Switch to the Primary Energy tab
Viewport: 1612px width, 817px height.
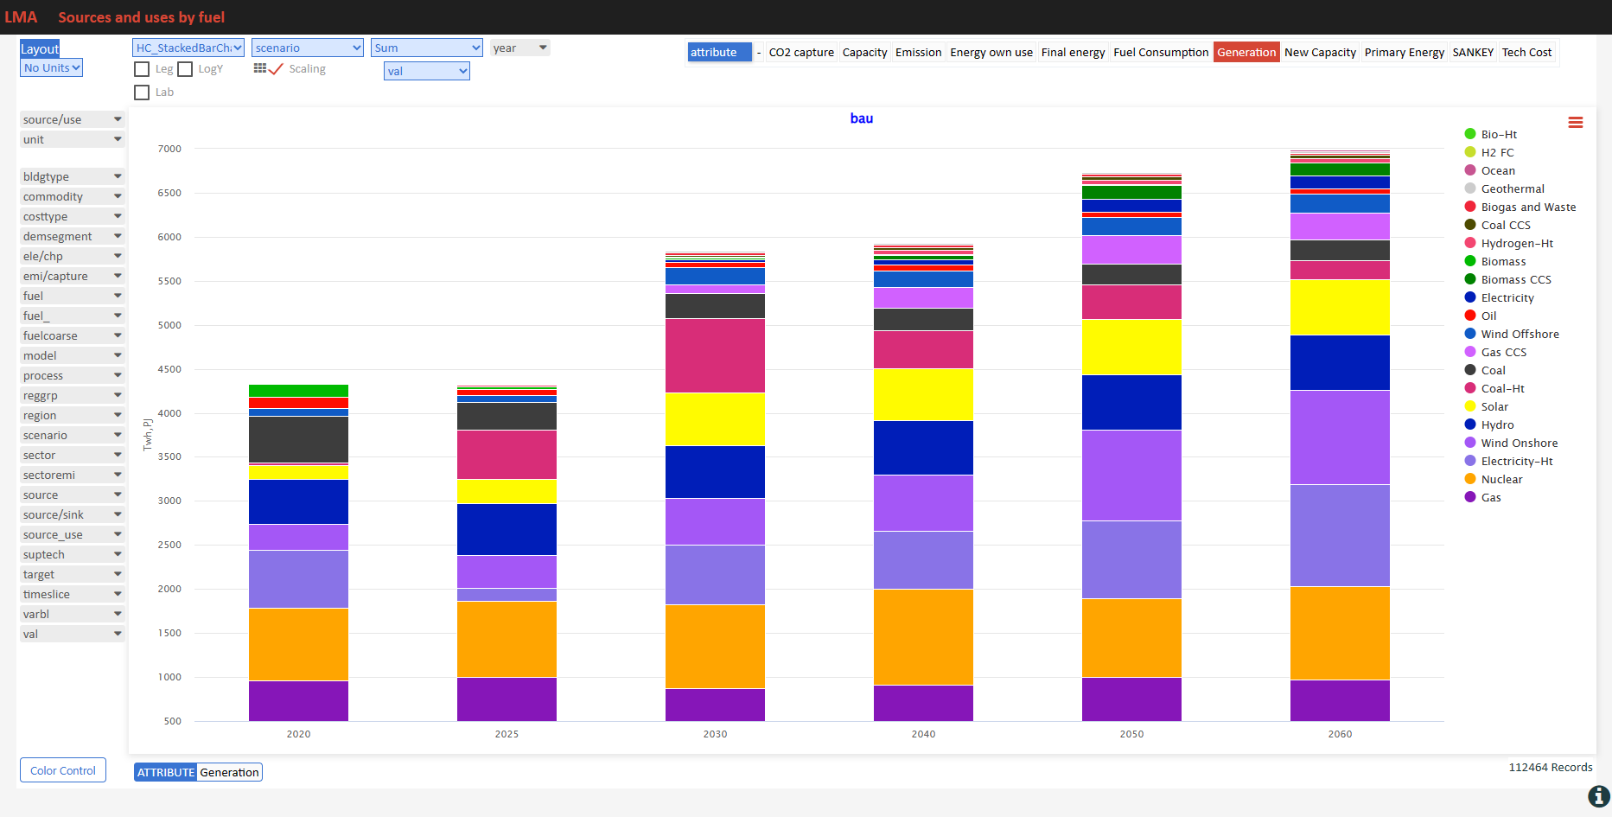(1404, 52)
